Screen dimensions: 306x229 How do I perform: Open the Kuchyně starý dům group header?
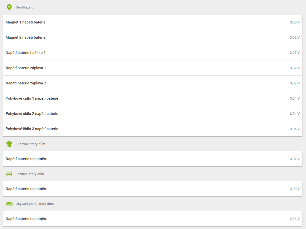coord(30,144)
